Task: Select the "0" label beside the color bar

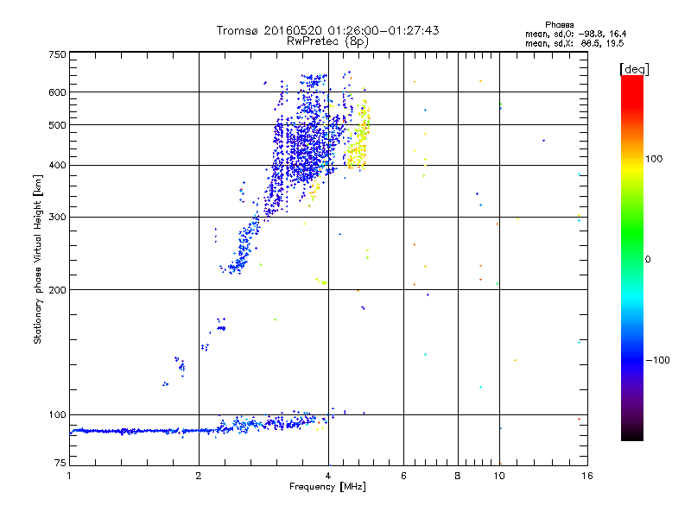Action: pyautogui.click(x=648, y=259)
